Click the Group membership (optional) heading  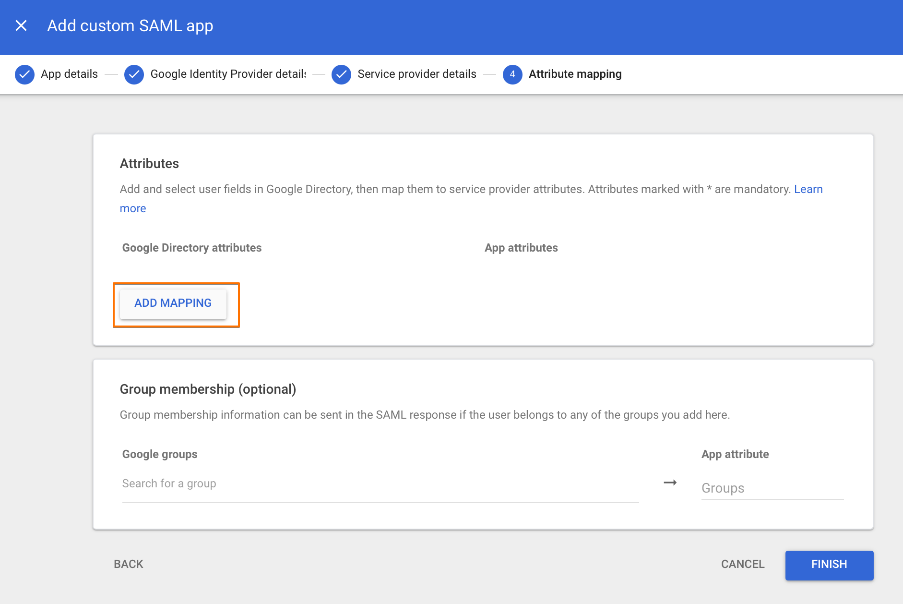click(208, 389)
